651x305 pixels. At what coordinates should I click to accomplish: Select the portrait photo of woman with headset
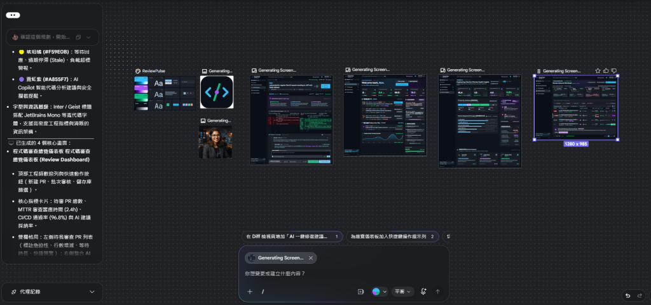(216, 142)
